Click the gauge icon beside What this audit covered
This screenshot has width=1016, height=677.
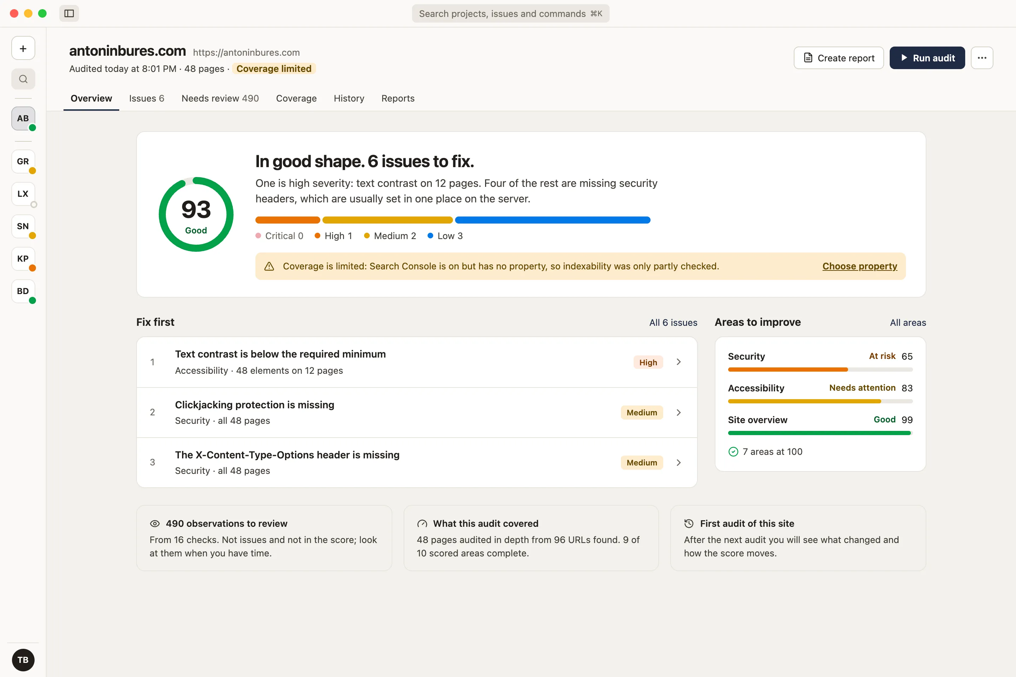[422, 524]
